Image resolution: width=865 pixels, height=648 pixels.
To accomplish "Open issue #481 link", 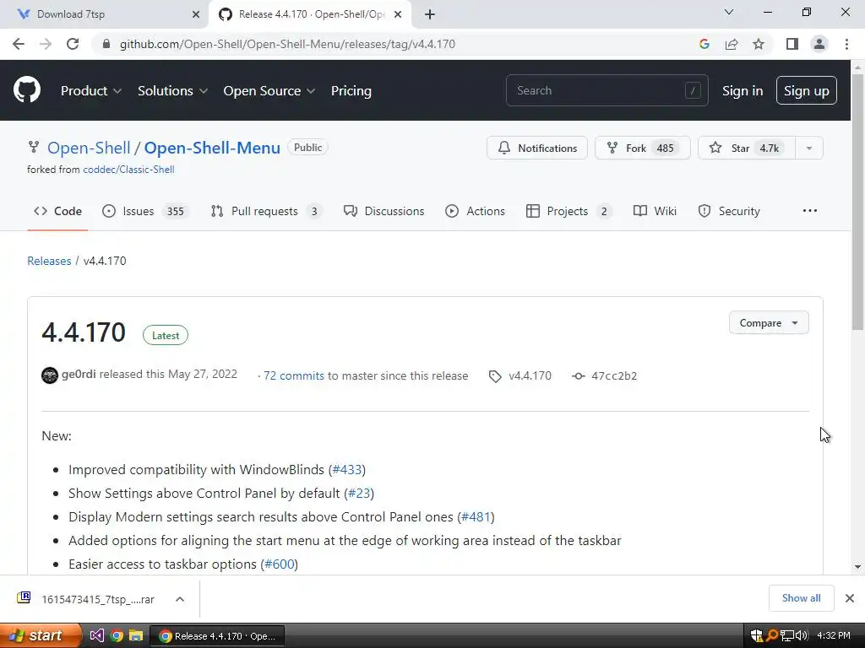I will point(476,517).
